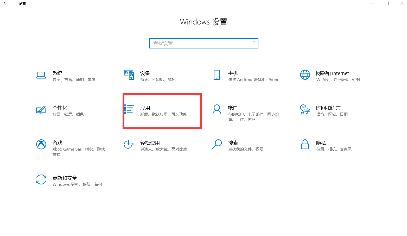407x236 pixels.
Task: Click the text 背景、锁屏、颜色
Action: point(68,114)
